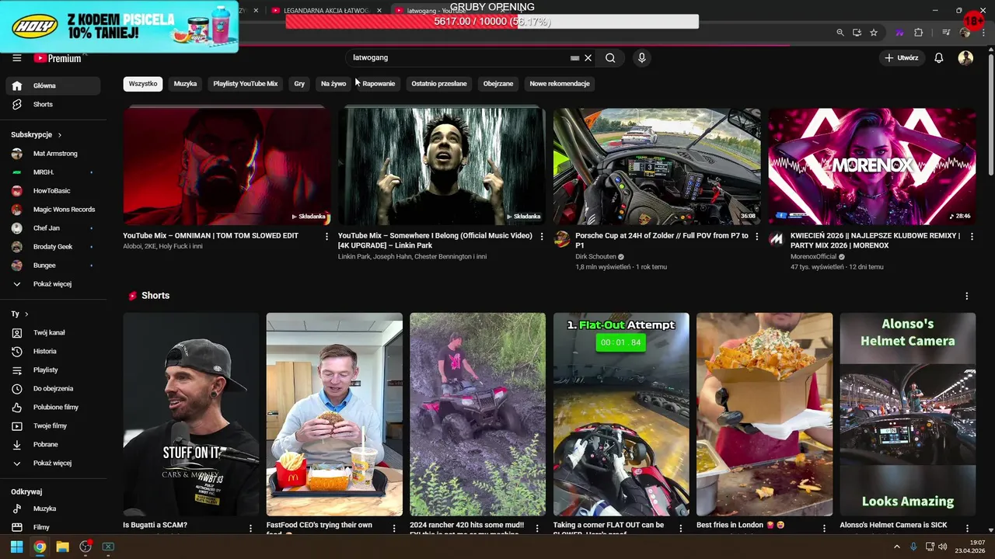This screenshot has height=559, width=995.
Task: Select the Muzyka filter chip
Action: (x=185, y=83)
